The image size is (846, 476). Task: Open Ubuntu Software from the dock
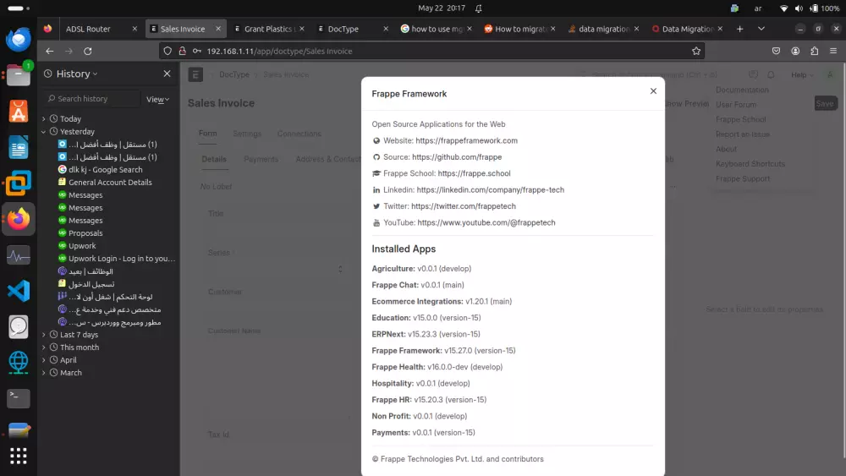coord(19,111)
